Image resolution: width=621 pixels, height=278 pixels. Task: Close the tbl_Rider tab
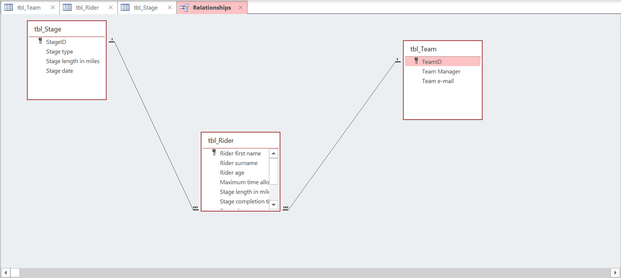pyautogui.click(x=111, y=8)
